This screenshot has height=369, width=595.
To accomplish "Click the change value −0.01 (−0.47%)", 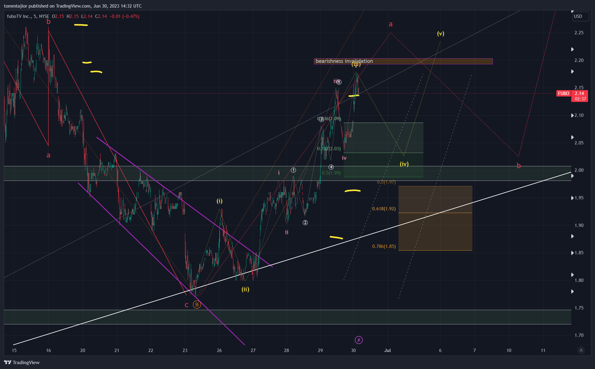I will 124,16.
